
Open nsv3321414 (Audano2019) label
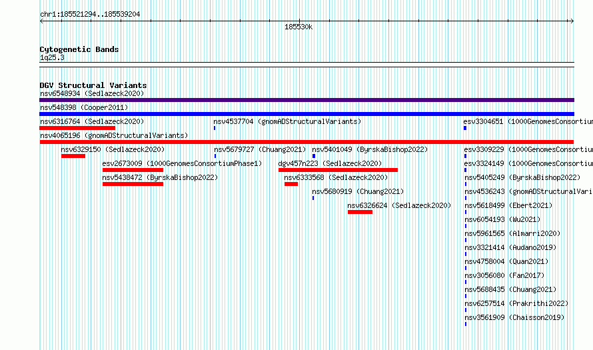(510, 247)
